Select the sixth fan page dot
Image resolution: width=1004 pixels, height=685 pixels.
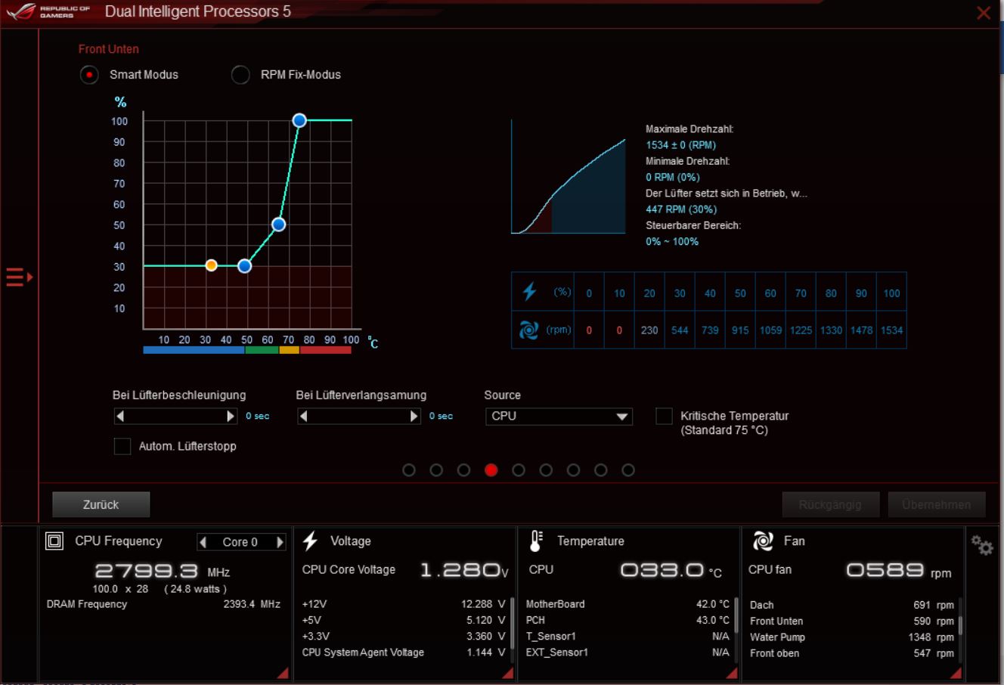[546, 470]
